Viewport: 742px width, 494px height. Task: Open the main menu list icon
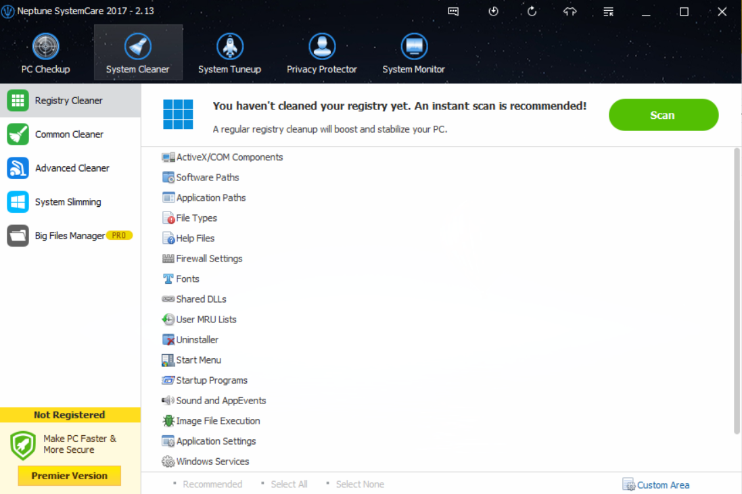[609, 11]
